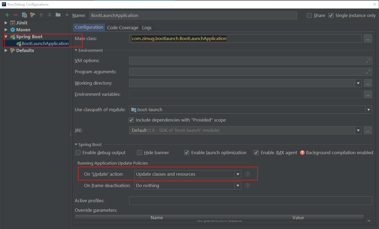Click the move up arrow icon

41,15
